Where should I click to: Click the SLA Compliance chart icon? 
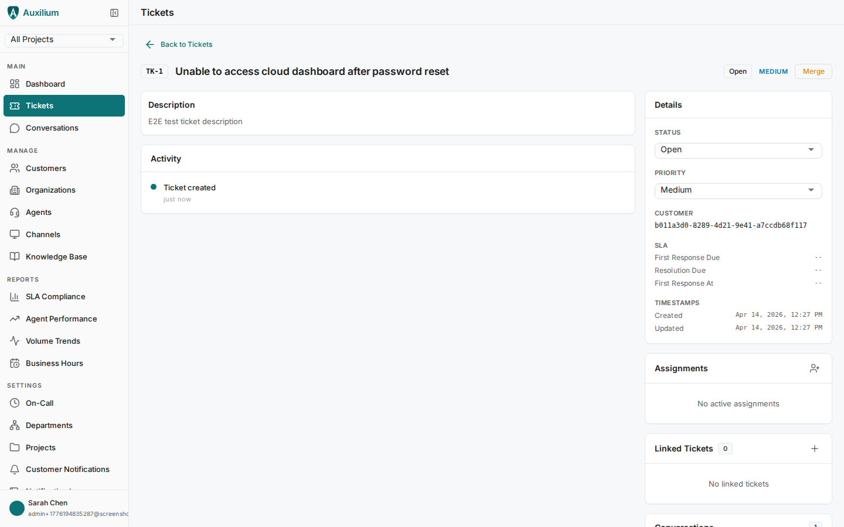tap(14, 296)
